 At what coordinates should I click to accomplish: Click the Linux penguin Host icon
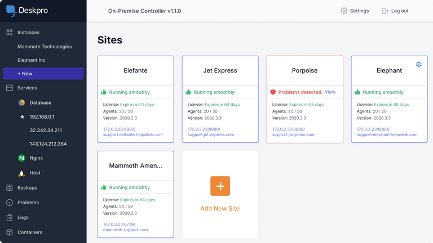(22, 173)
